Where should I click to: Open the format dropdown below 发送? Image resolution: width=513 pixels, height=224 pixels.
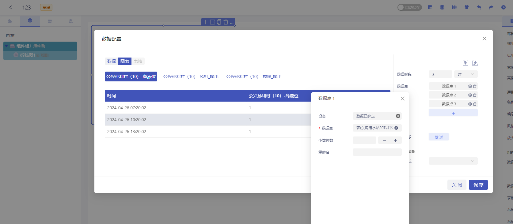click(x=453, y=161)
